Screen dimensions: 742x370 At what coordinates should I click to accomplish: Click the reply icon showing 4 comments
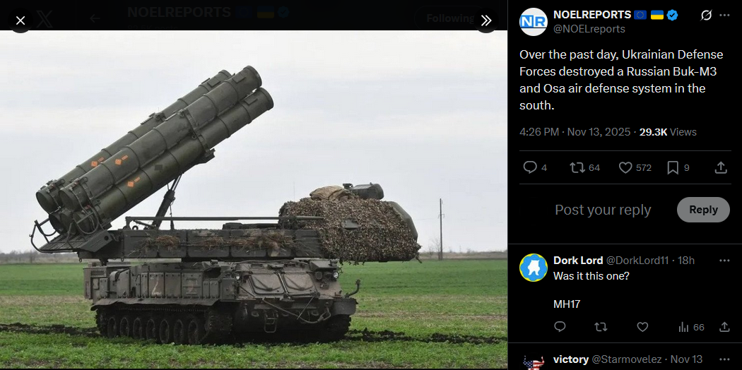coord(535,167)
